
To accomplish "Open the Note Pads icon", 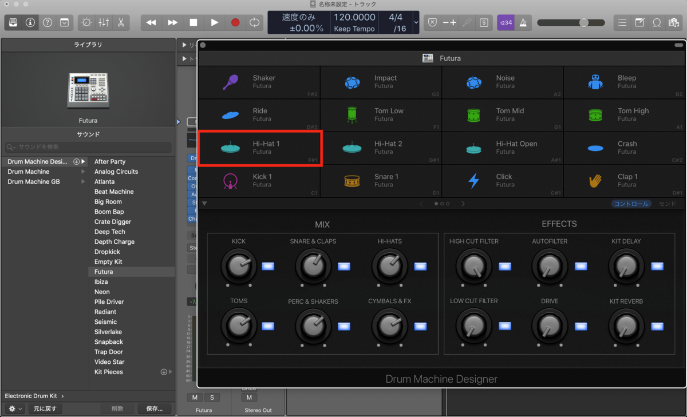I will [x=639, y=23].
